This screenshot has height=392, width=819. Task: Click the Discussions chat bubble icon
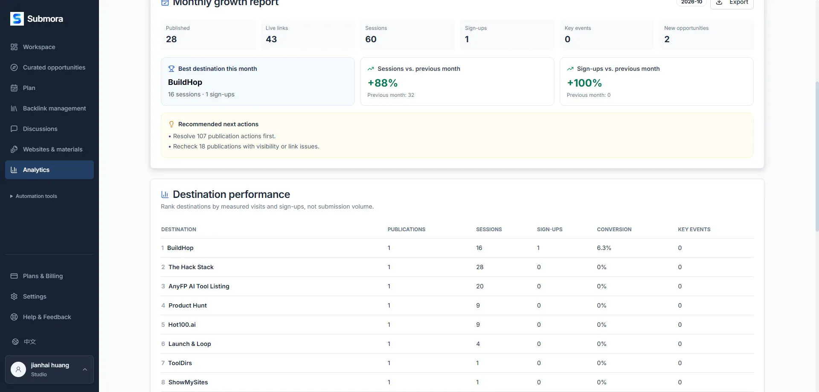[14, 129]
